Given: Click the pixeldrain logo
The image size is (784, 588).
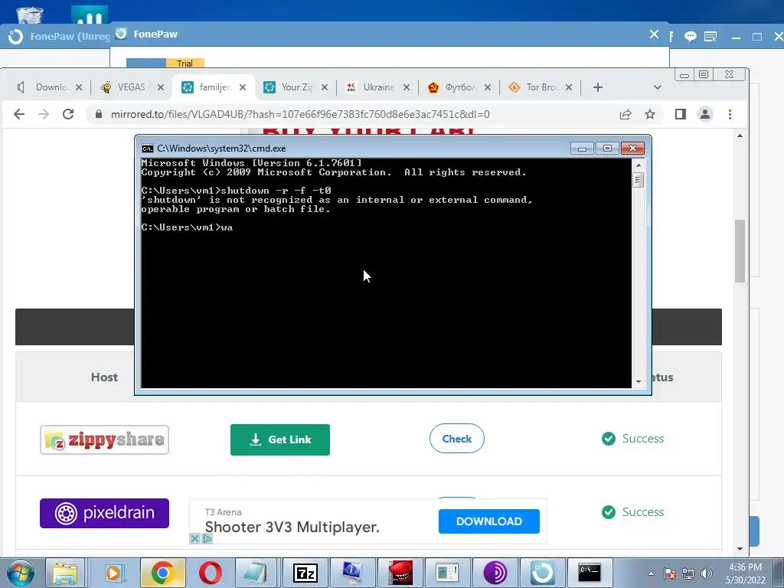Looking at the screenshot, I should (104, 513).
